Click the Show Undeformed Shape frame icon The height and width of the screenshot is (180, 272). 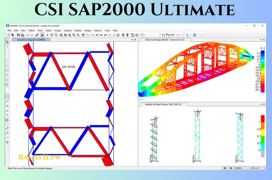coord(163,35)
